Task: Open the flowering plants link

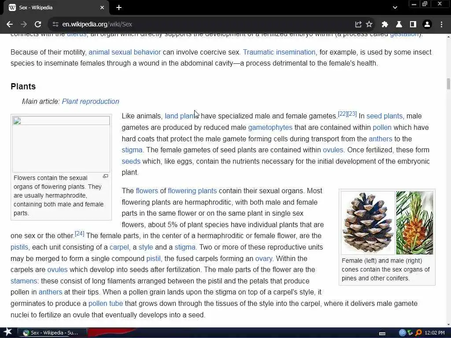Action: click(192, 191)
